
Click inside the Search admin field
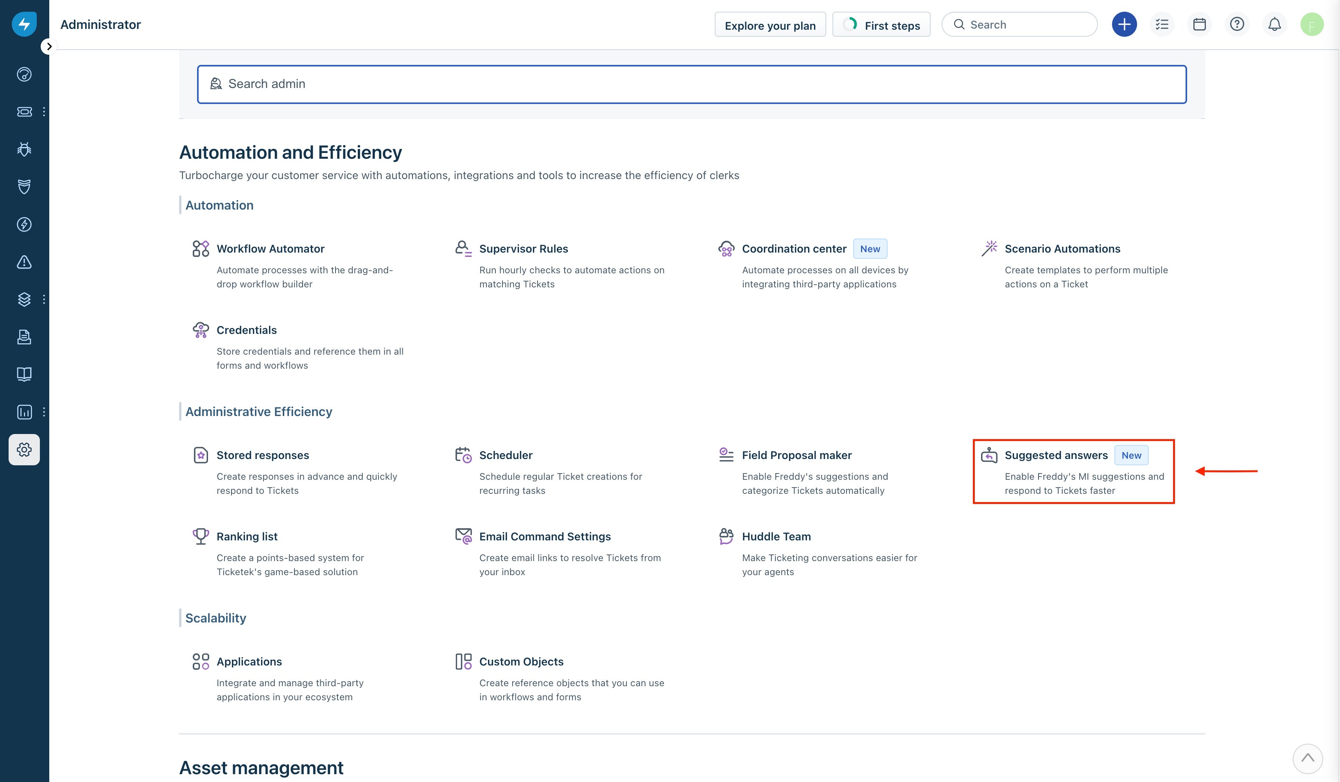pos(692,84)
